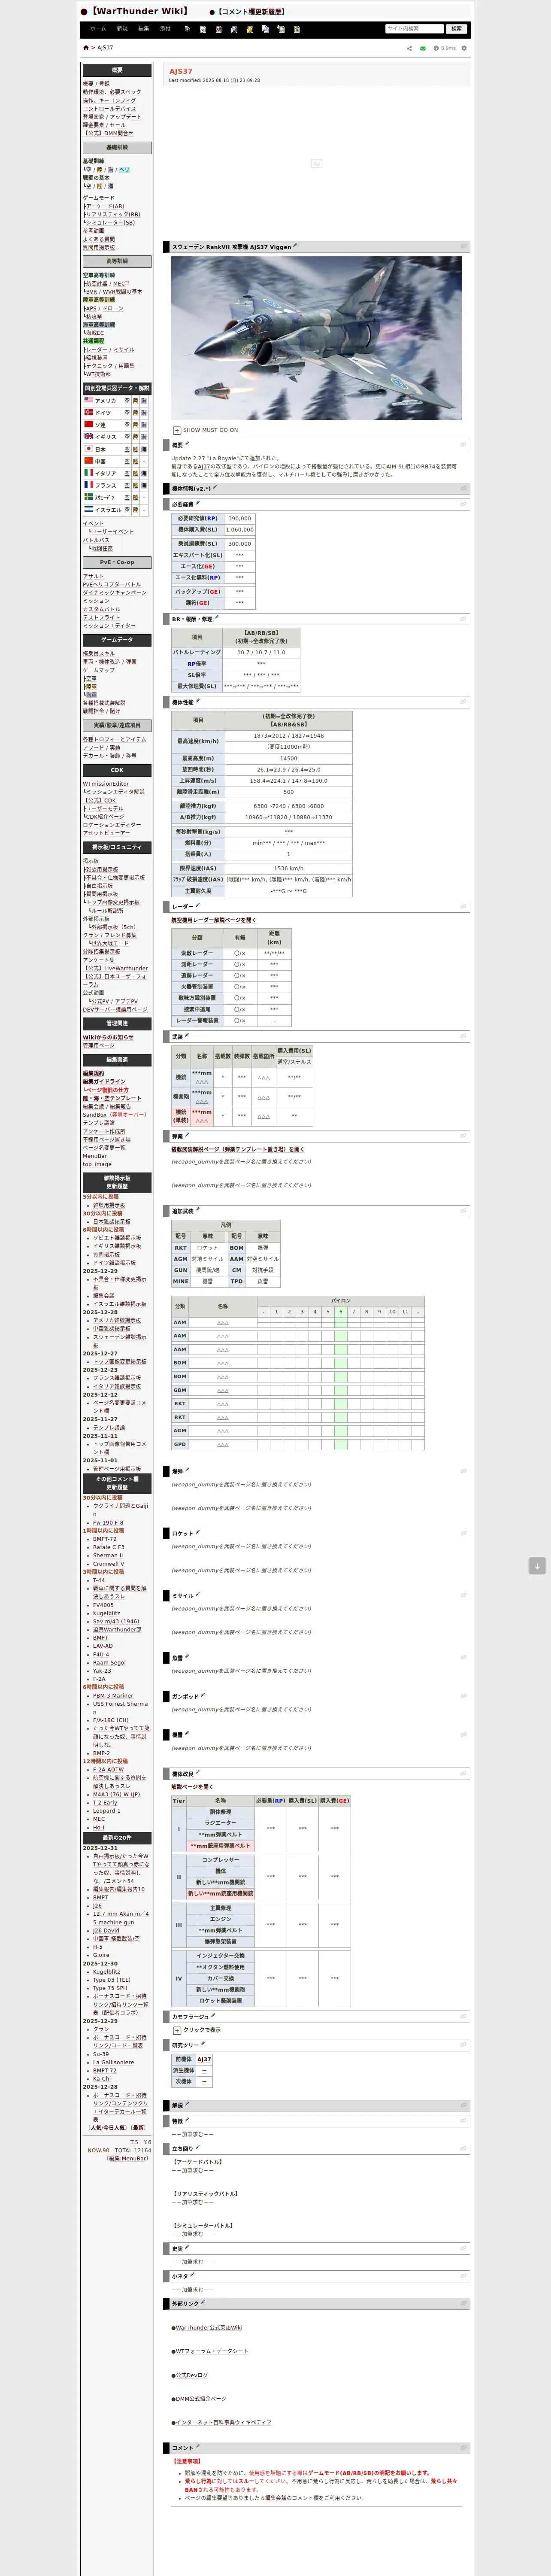Click the ソ連 海 link in nation table
Image resolution: width=551 pixels, height=2576 pixels.
click(144, 425)
